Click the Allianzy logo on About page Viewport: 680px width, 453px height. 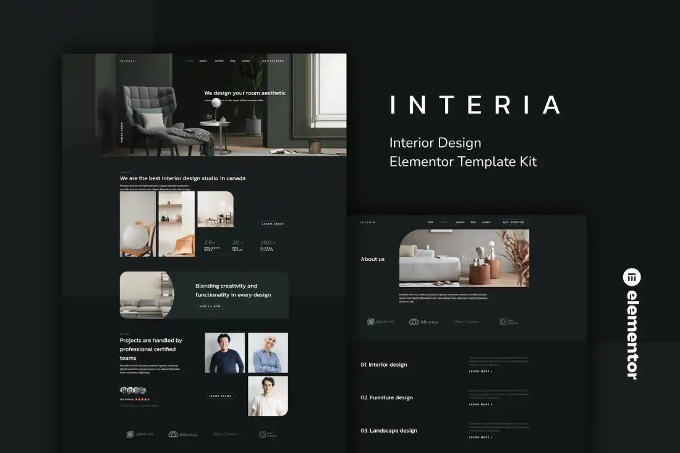tap(423, 322)
